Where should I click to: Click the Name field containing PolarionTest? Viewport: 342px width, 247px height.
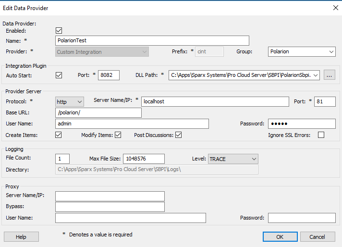(152, 40)
